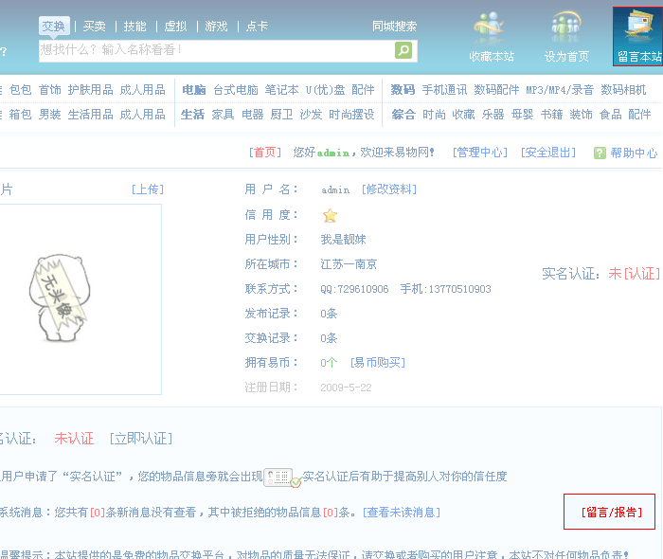663x559 pixels.
Task: Click the 修改资料 edit profile link
Action: [x=388, y=189]
